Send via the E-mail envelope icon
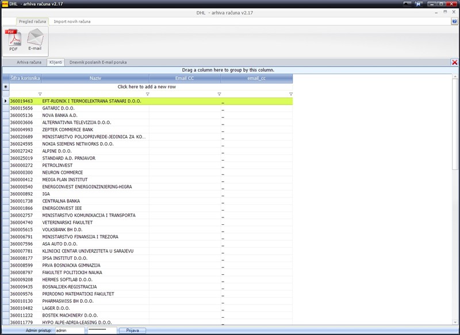The image size is (460, 335). pos(35,40)
